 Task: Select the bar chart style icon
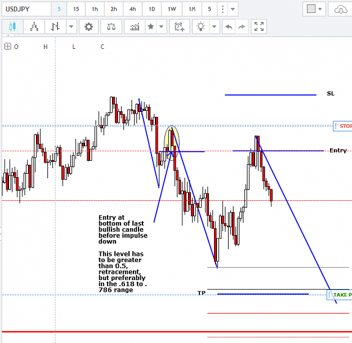pyautogui.click(x=55, y=26)
